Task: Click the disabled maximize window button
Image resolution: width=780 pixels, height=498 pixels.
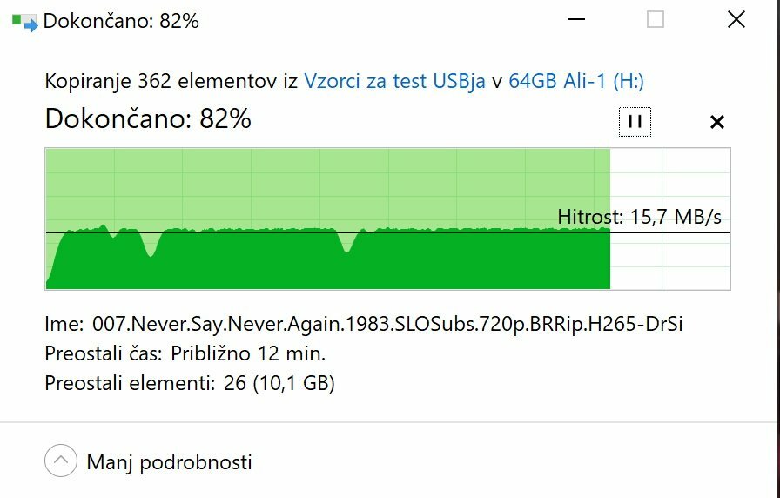Action: [656, 20]
